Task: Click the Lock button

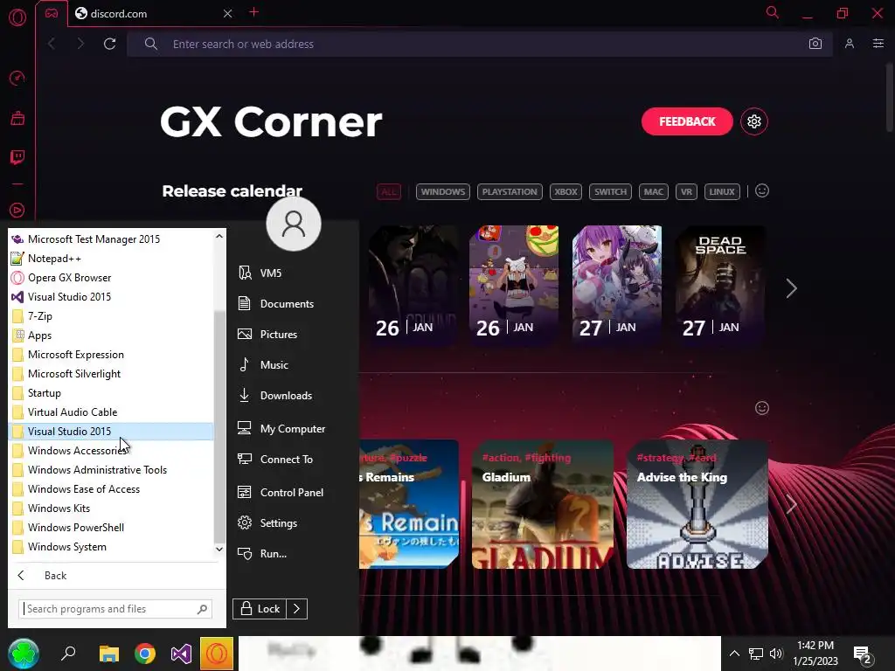Action: (x=260, y=609)
